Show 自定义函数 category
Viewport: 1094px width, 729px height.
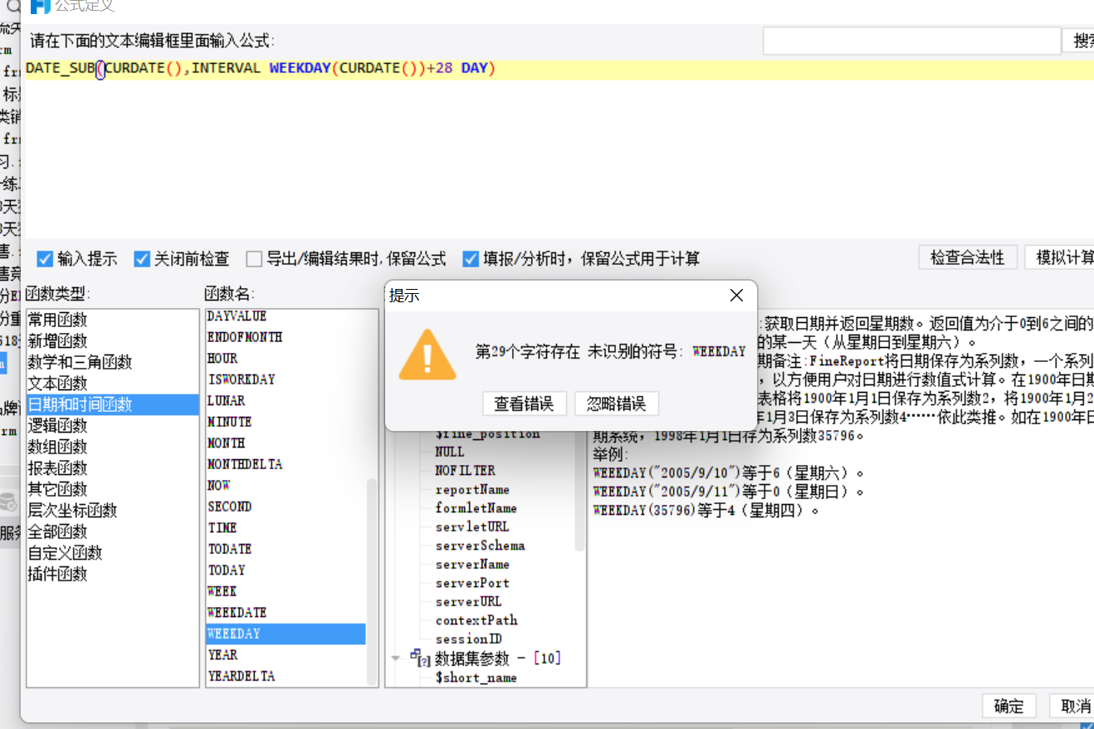click(65, 553)
